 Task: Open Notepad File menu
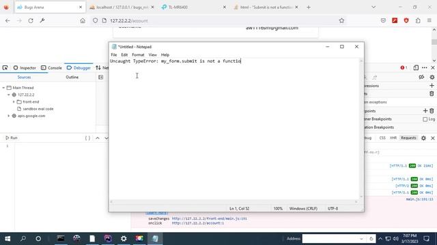click(114, 54)
